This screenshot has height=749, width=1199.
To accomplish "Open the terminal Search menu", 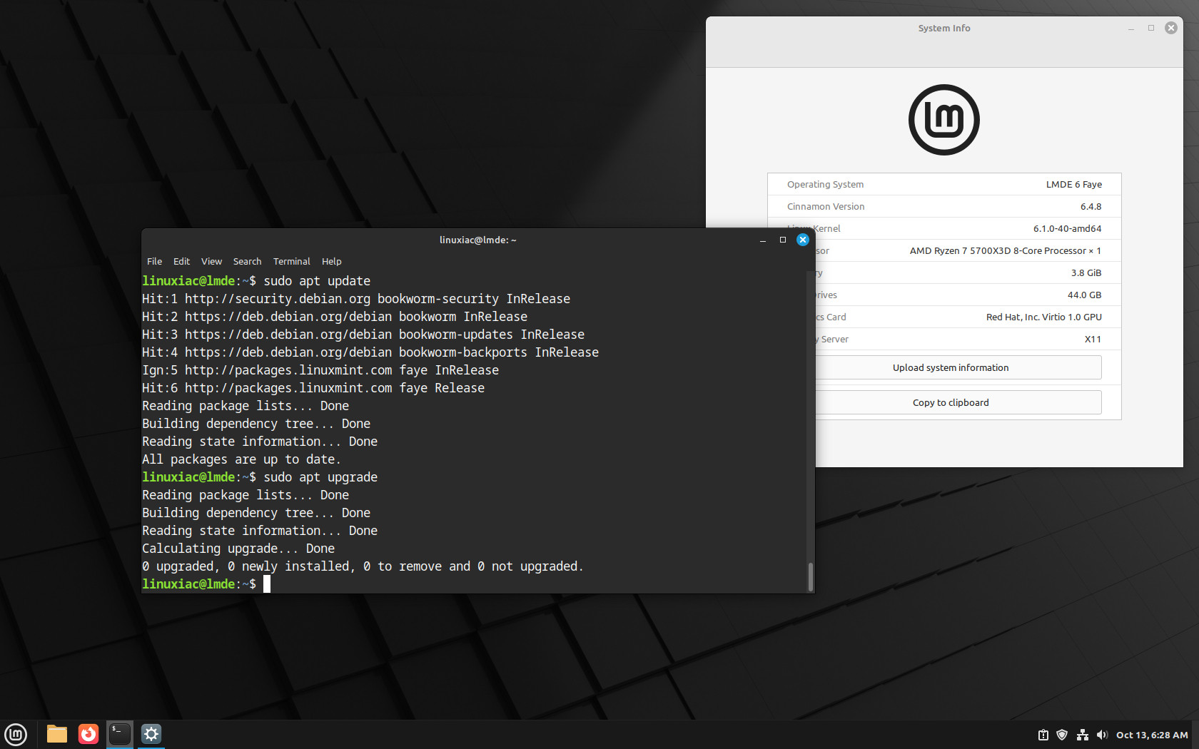I will (x=247, y=262).
